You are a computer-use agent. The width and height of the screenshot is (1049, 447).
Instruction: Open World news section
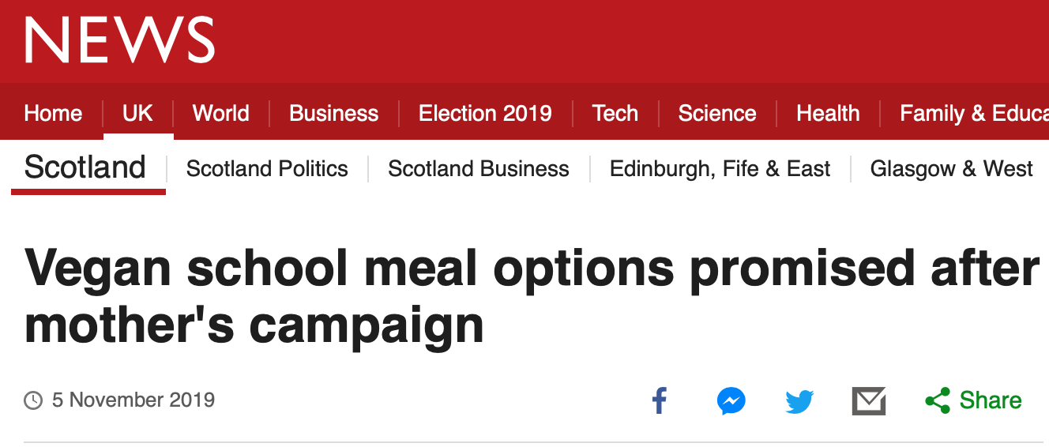tap(220, 113)
